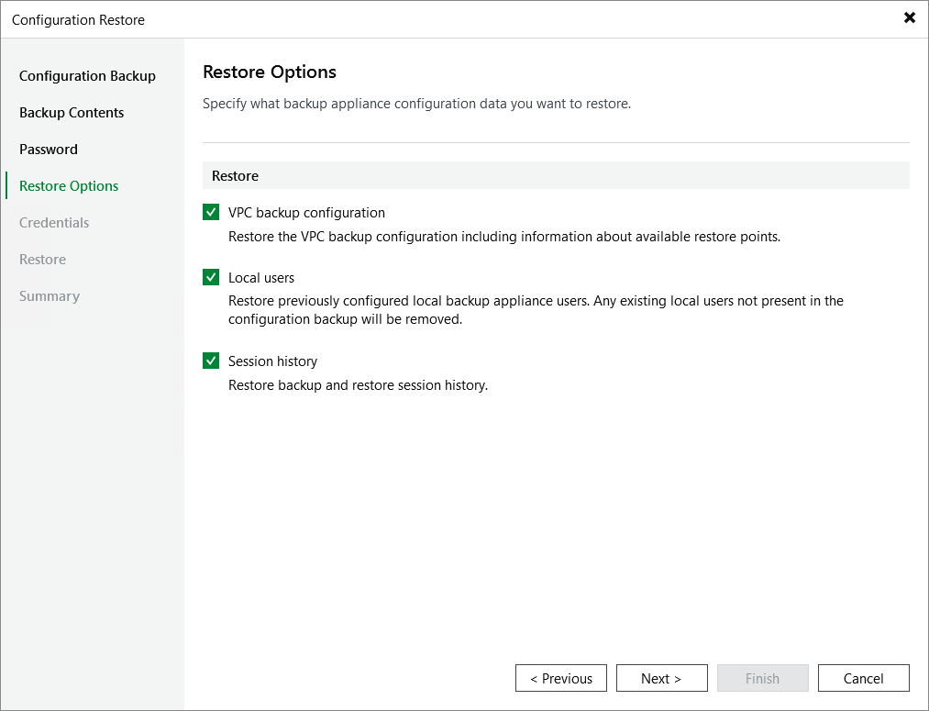Toggle the VPC backup configuration option off
This screenshot has width=929, height=711.
[211, 212]
